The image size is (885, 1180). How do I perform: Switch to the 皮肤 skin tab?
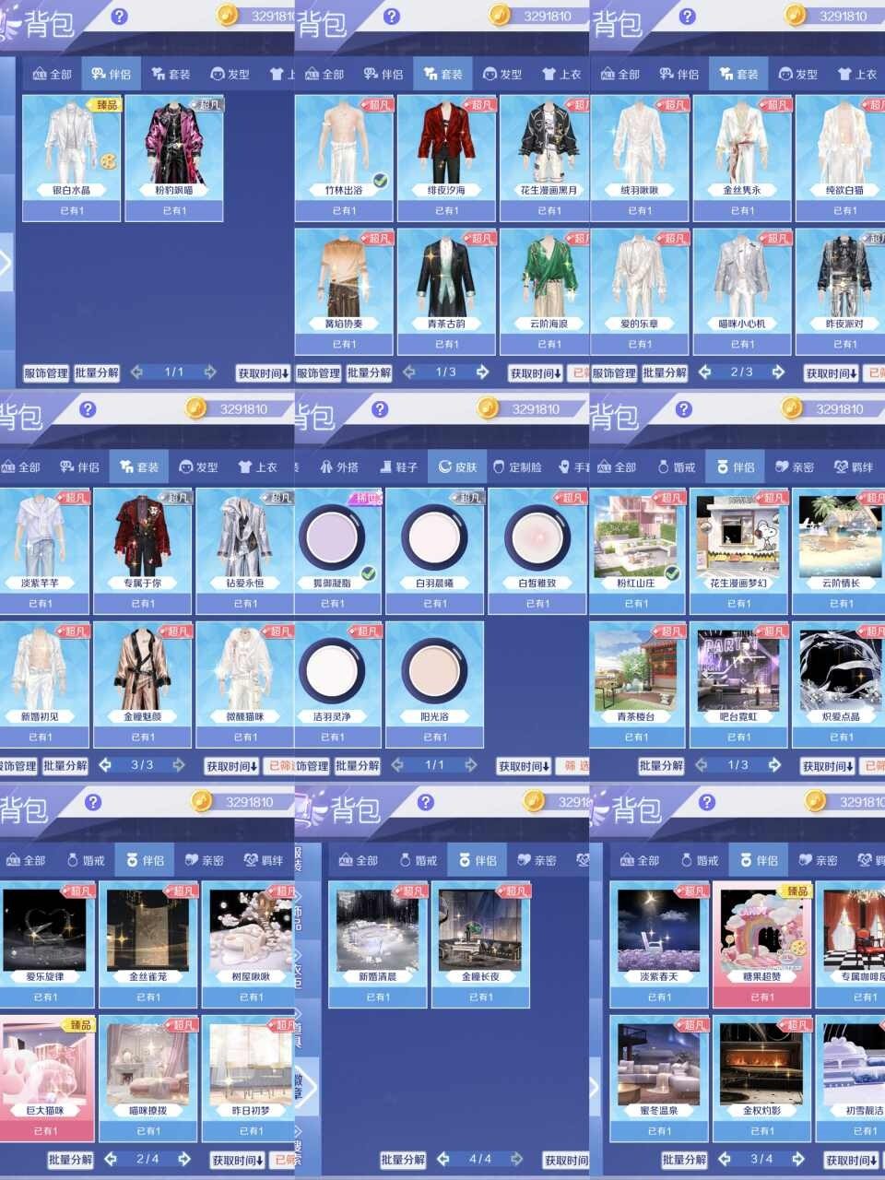coord(458,467)
